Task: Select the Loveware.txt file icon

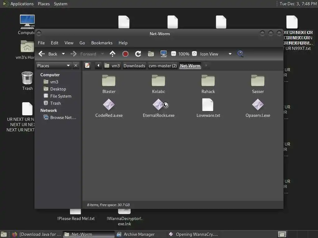Action: tap(208, 105)
